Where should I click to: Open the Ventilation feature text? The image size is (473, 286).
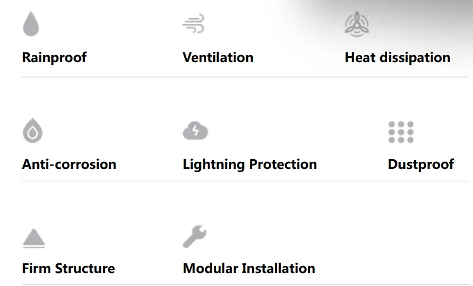tap(218, 58)
